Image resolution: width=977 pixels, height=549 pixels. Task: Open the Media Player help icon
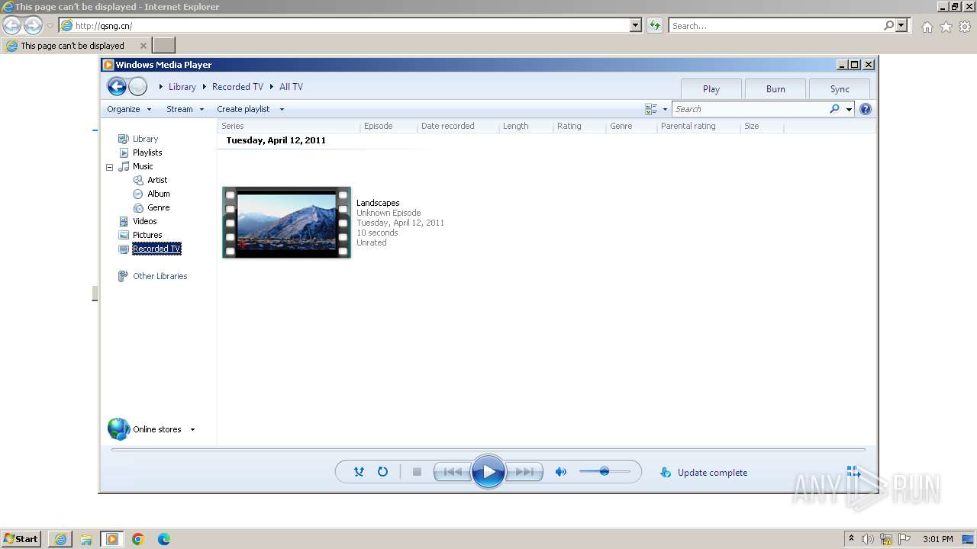[866, 109]
